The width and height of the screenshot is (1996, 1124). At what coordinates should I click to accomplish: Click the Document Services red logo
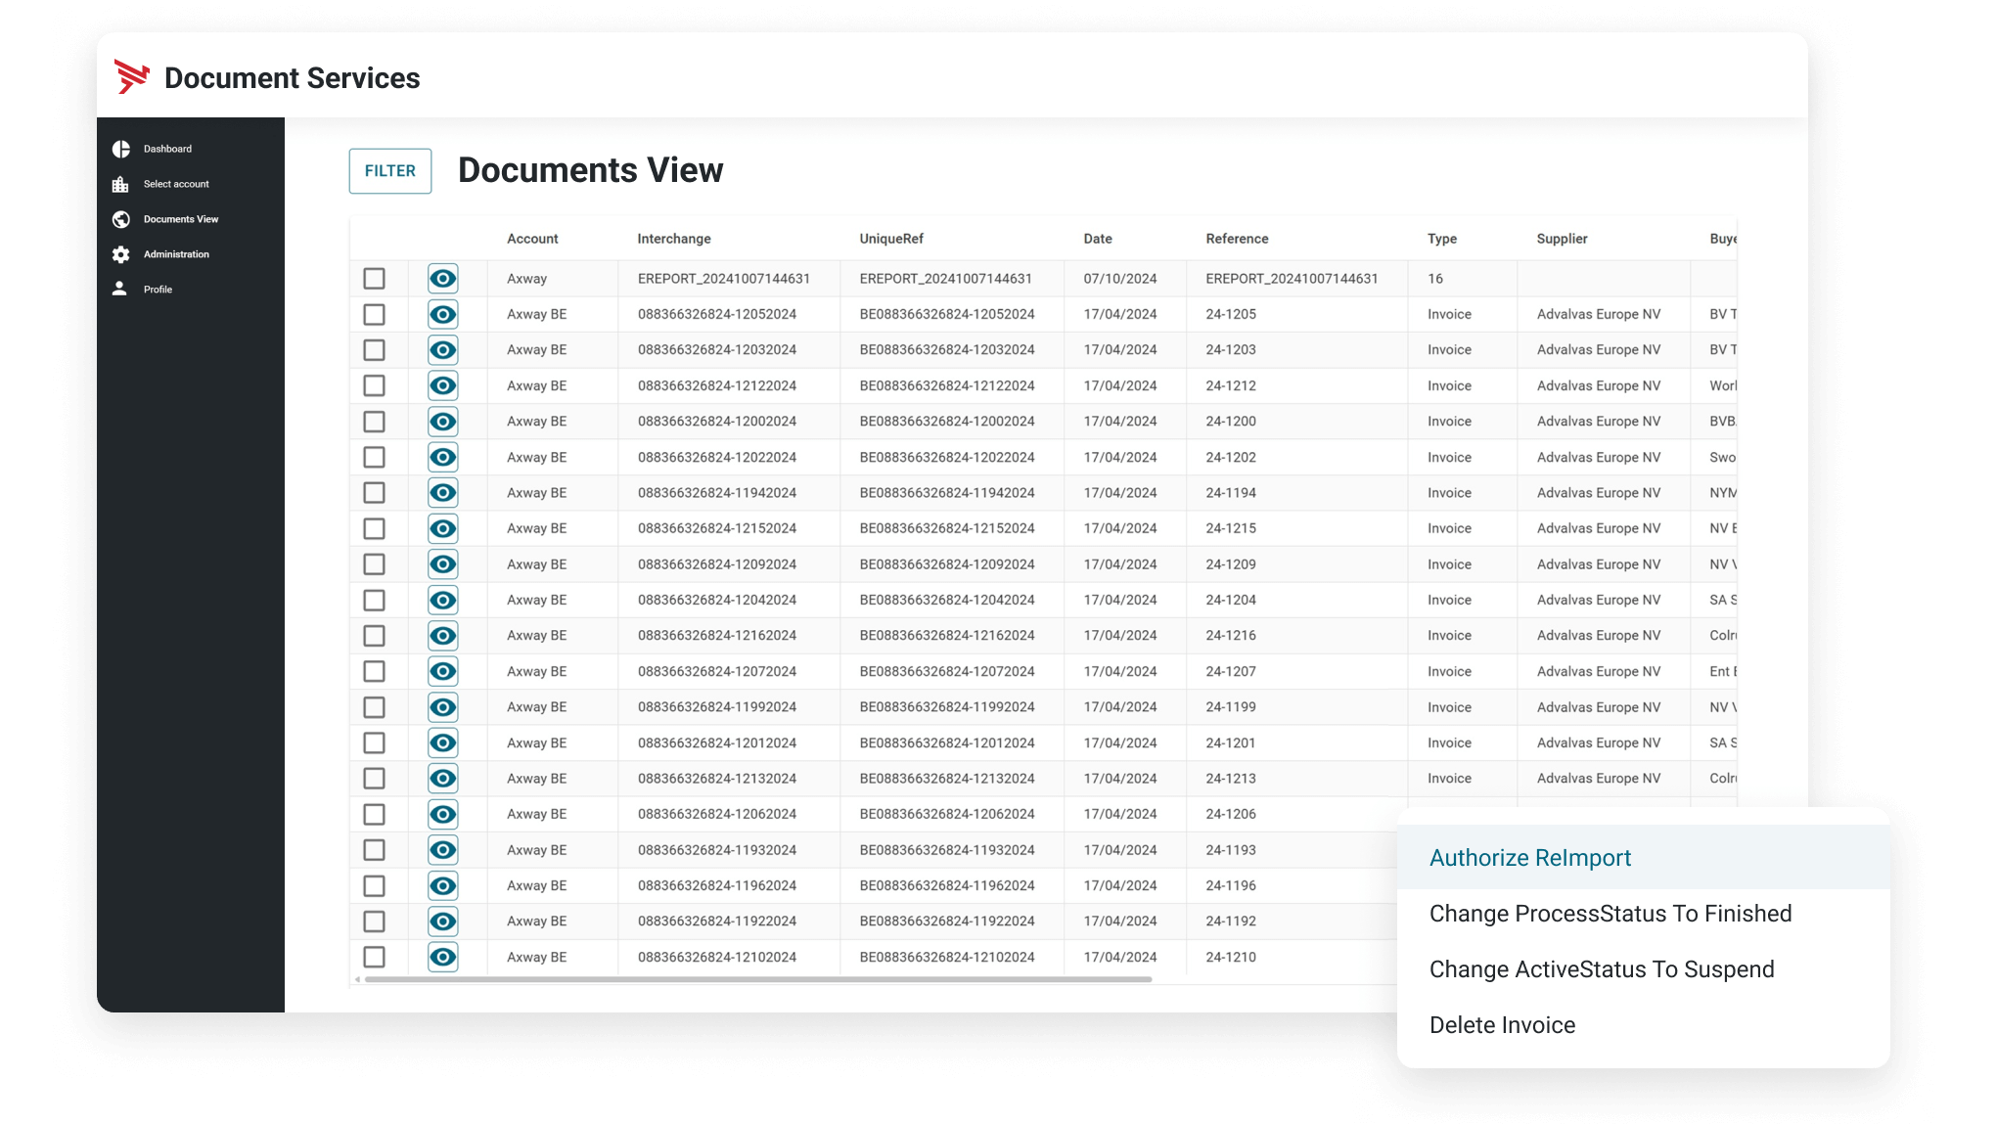pyautogui.click(x=132, y=77)
